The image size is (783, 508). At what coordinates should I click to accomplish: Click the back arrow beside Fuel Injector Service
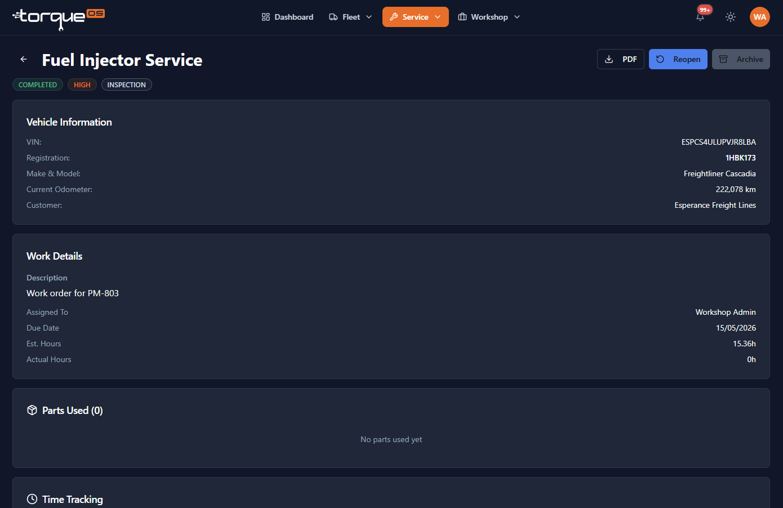tap(24, 59)
